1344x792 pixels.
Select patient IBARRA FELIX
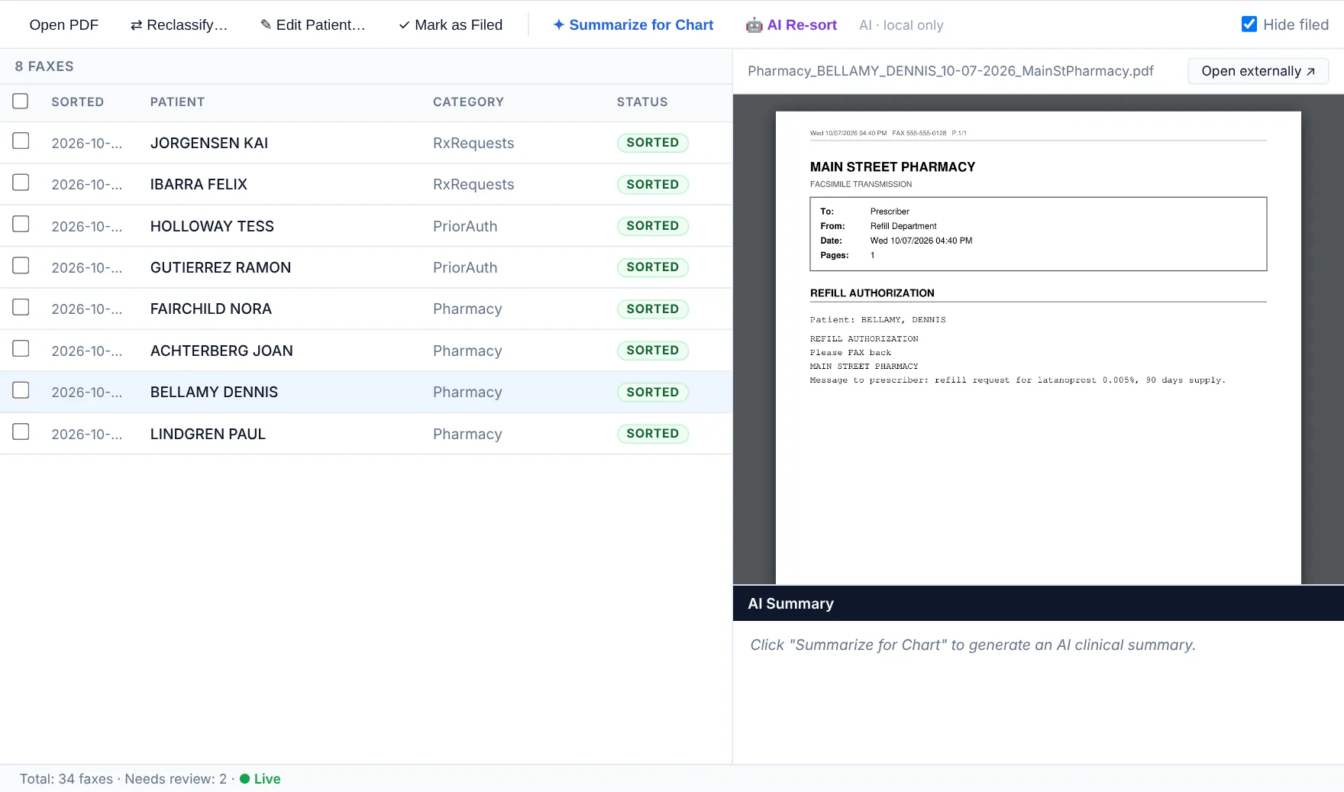click(199, 184)
